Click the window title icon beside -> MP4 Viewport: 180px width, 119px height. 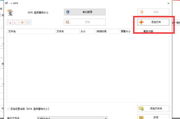7,3
